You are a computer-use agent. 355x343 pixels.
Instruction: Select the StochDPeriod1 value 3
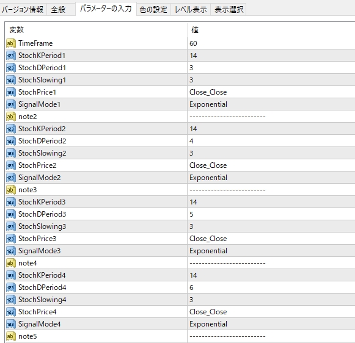point(191,68)
